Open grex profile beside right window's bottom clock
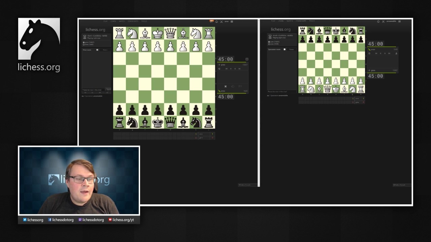Viewport: 431px width, 242px height. pos(373,70)
